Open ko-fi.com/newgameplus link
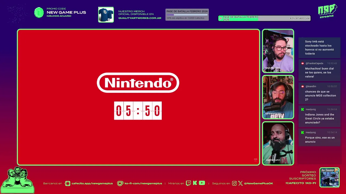This screenshot has width=346, height=194. coord(143,183)
